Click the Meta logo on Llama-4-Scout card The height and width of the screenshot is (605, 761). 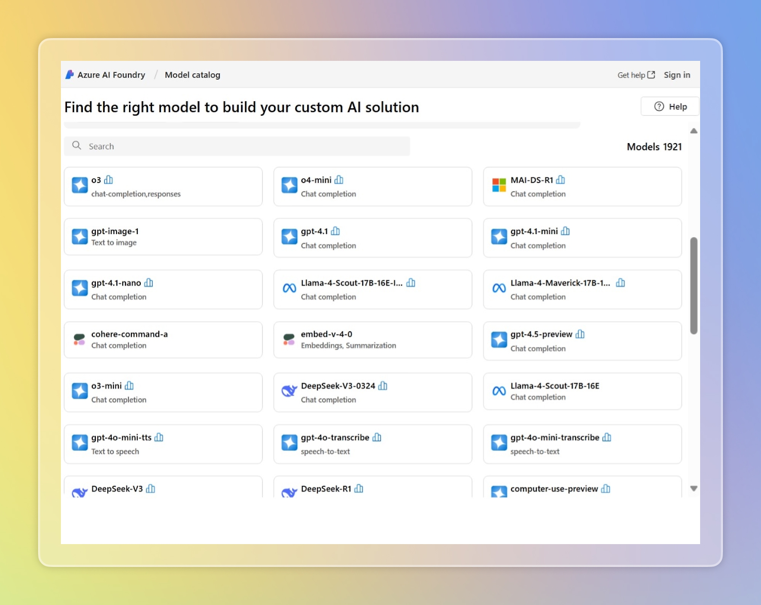pos(289,289)
